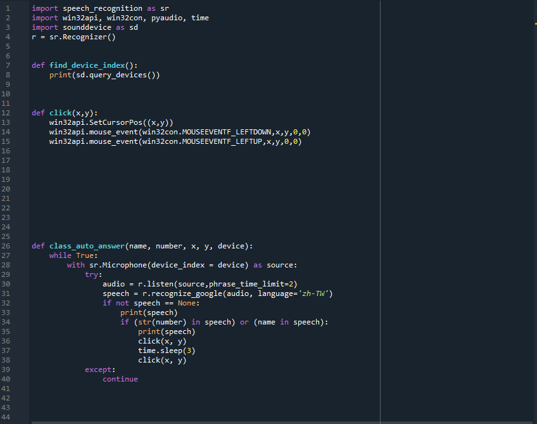The width and height of the screenshot is (537, 424).
Task: Click the 'while' keyword on line 27
Action: click(60, 255)
